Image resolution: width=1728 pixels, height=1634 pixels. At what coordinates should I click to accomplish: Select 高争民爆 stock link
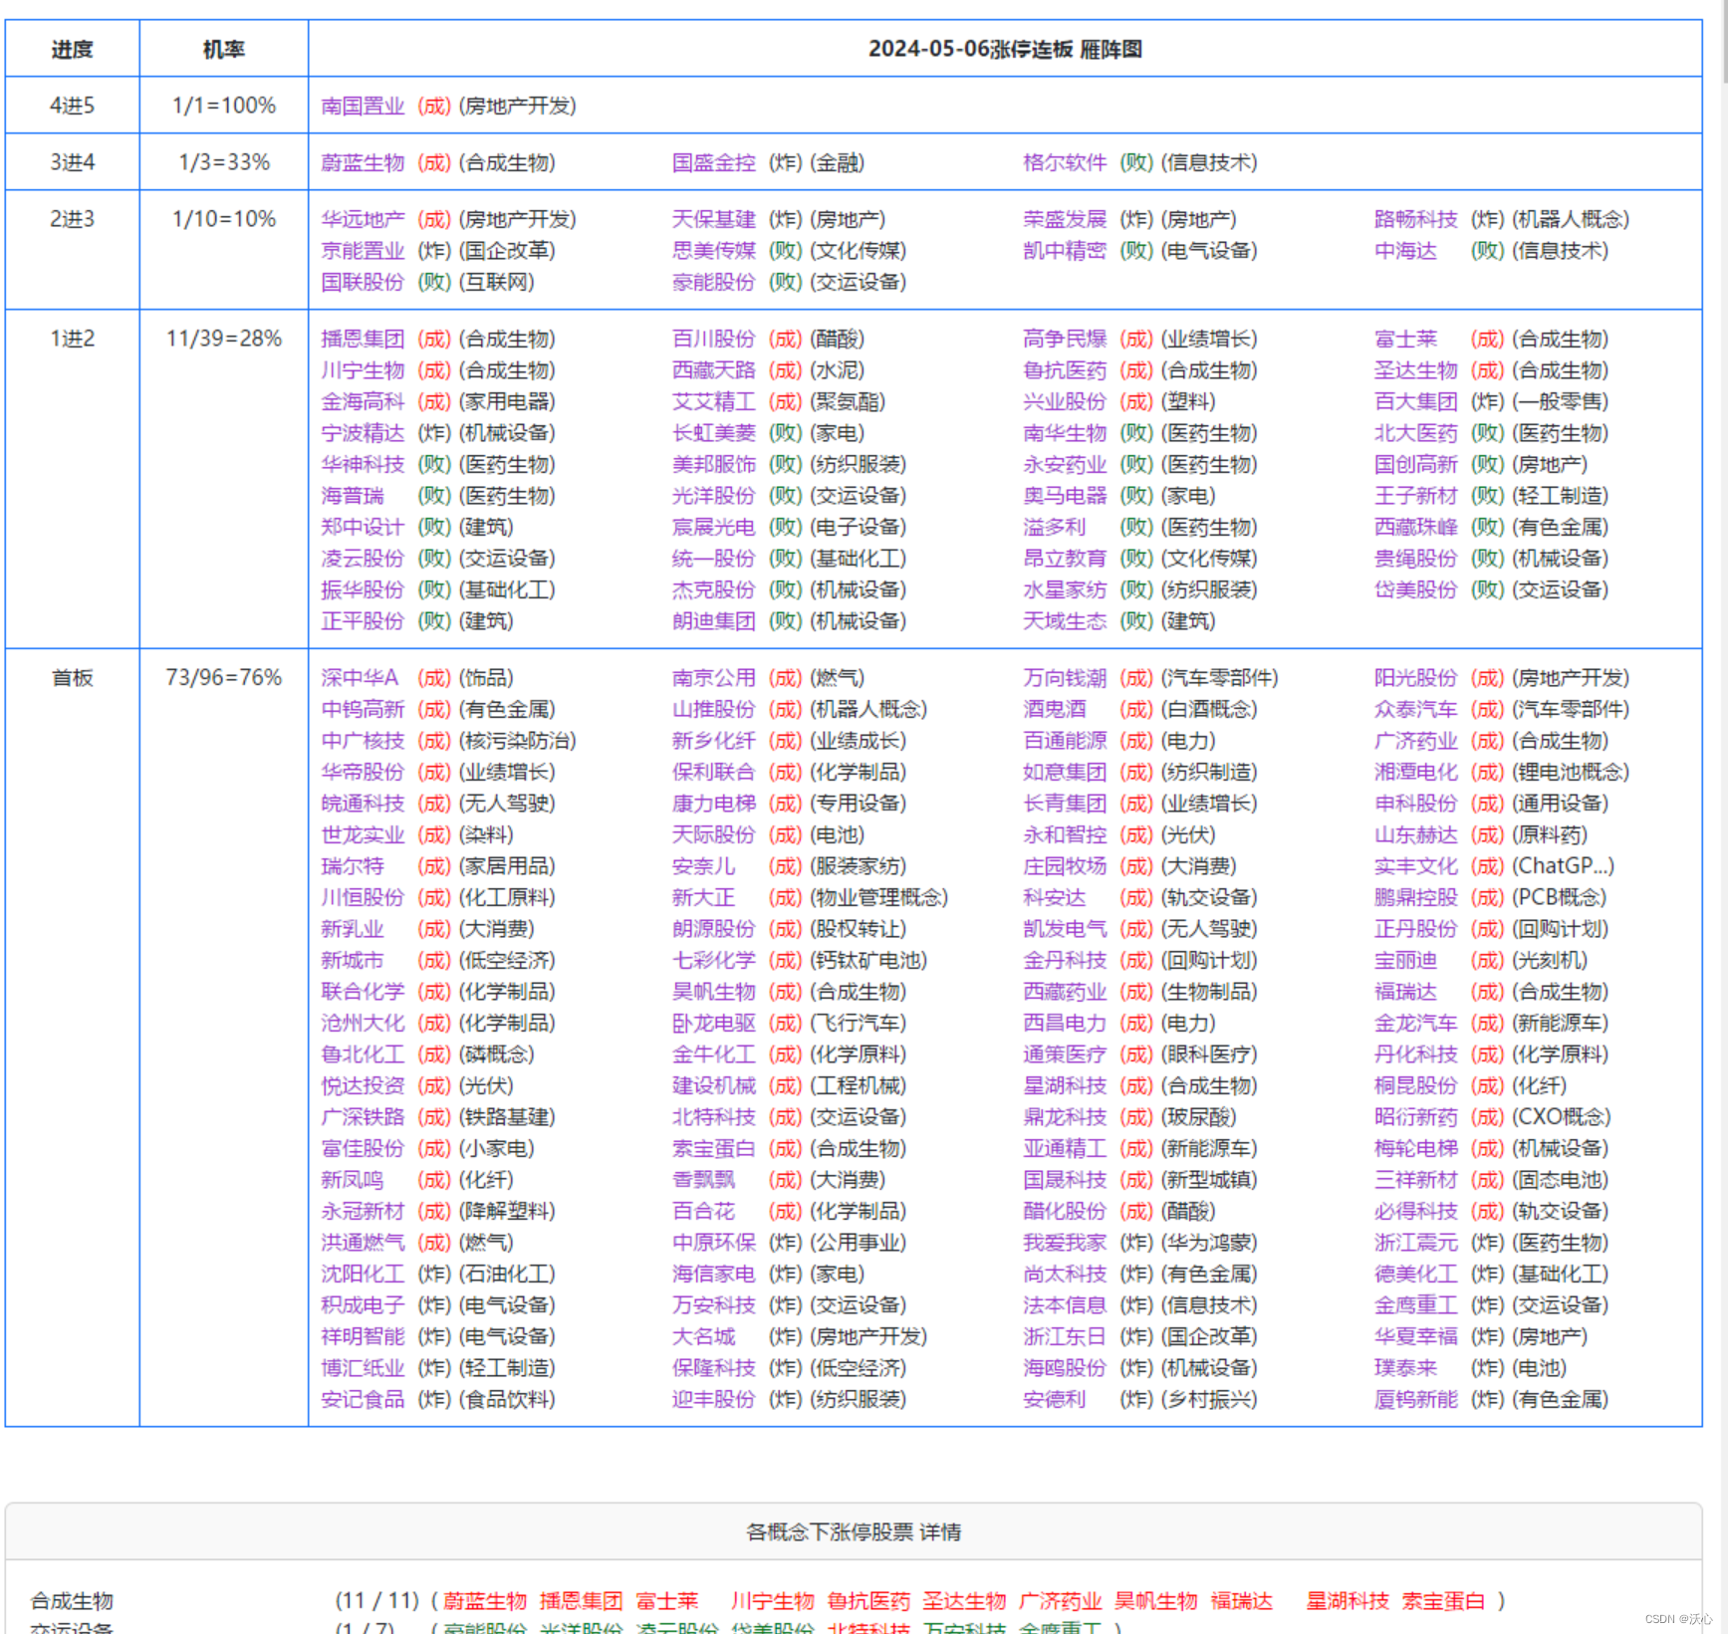pos(1065,339)
